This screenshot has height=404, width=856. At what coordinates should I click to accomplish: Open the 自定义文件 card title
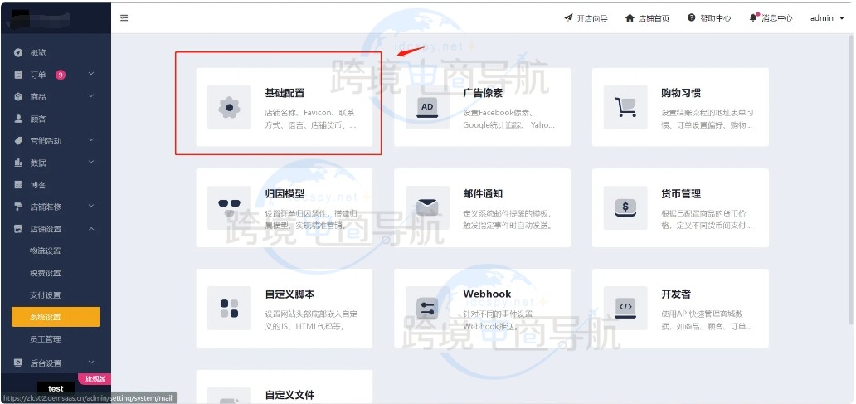pos(289,394)
